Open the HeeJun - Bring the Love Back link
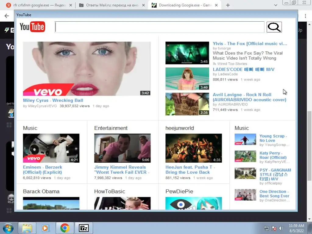Image resolution: width=312 pixels, height=234 pixels. 190,170
